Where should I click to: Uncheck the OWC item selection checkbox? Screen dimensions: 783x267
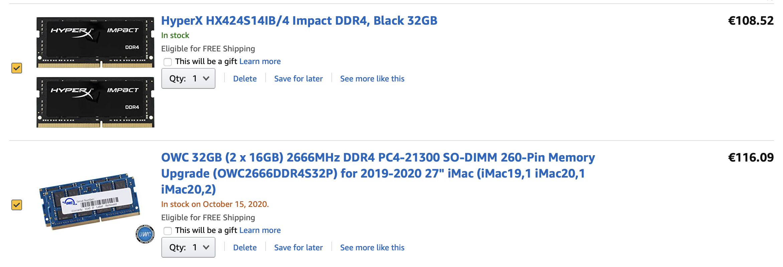click(x=17, y=205)
